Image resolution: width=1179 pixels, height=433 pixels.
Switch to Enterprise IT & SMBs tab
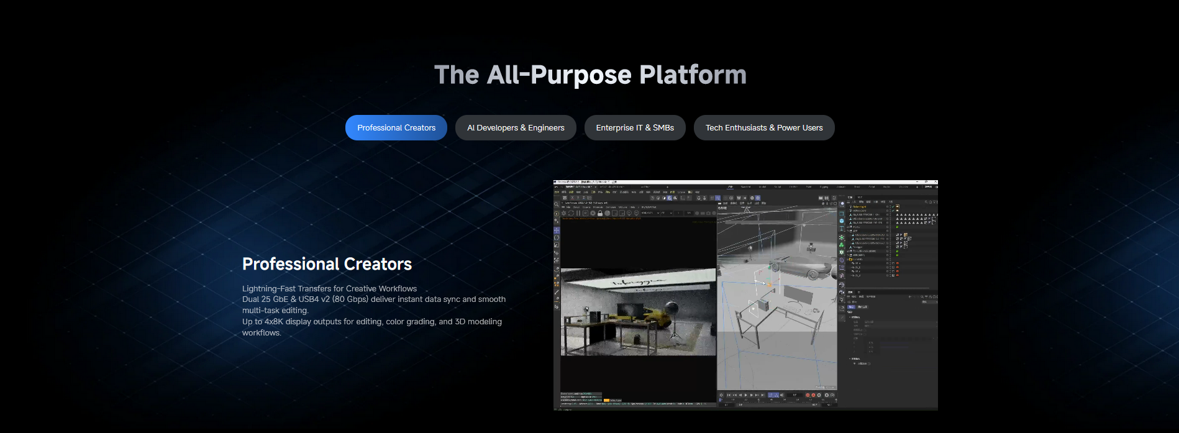[635, 128]
